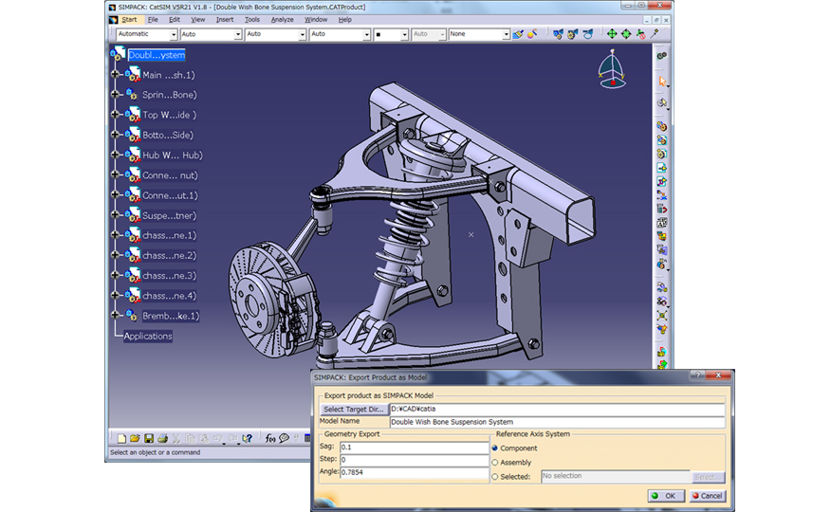Click the axis icon with red prohibition mark
Screen dimensions: 813x512
click(x=640, y=34)
